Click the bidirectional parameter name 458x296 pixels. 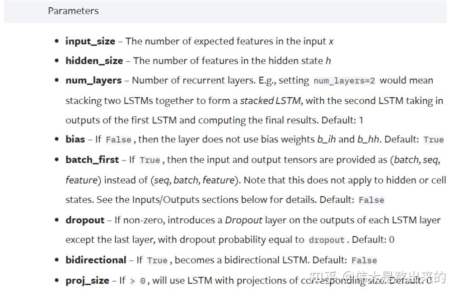click(96, 260)
